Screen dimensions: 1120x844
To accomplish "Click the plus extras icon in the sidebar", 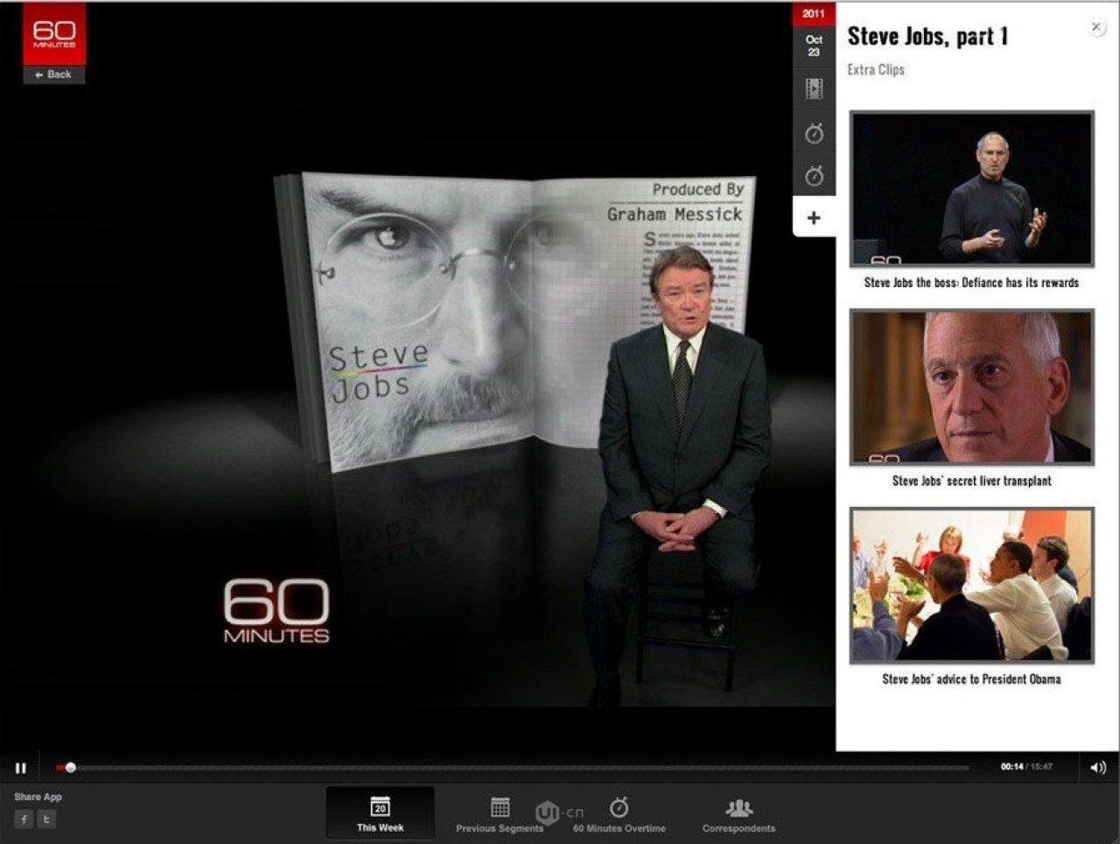I will pyautogui.click(x=814, y=217).
